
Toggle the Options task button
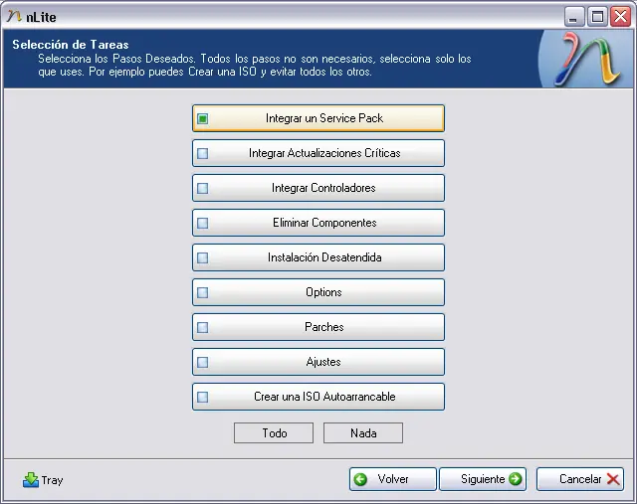click(318, 292)
